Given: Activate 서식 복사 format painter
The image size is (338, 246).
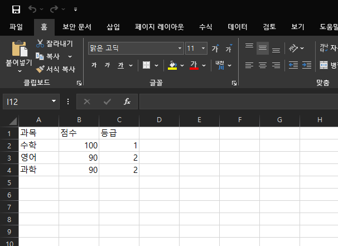Looking at the screenshot, I should (55, 69).
